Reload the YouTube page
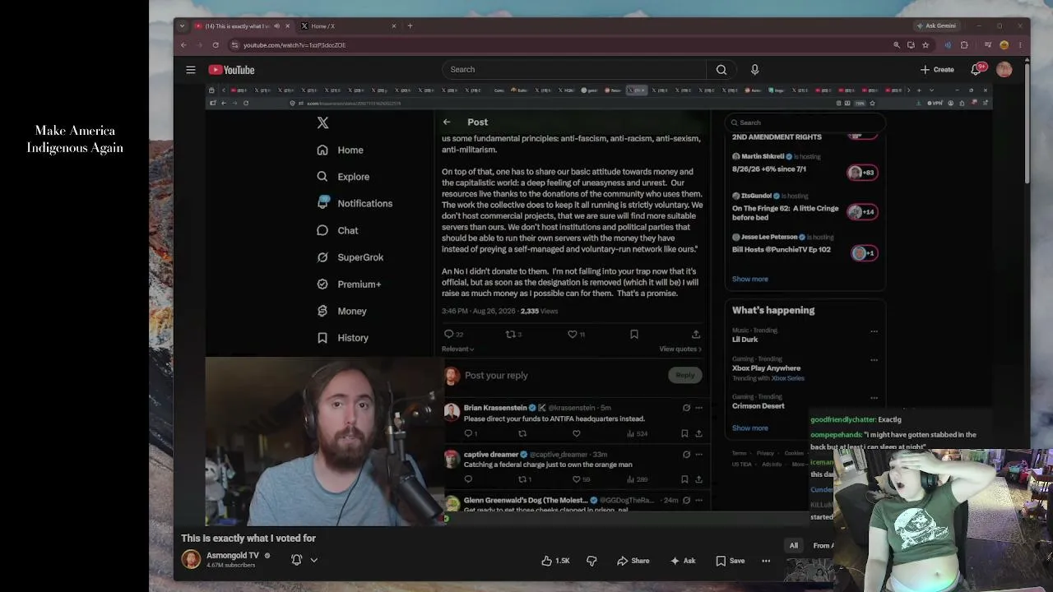1053x592 pixels. [216, 45]
